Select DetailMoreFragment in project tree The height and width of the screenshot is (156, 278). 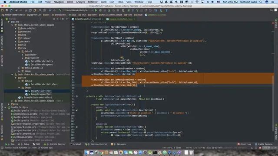(x=42, y=65)
